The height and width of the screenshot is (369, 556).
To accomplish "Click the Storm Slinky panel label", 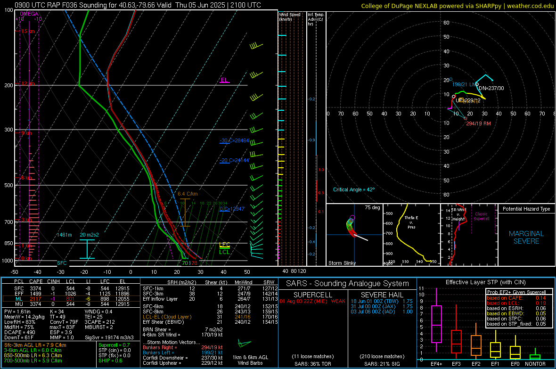I will coord(342,263).
